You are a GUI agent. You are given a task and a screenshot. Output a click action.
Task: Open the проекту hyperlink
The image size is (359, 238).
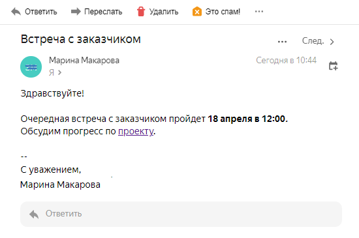click(136, 132)
